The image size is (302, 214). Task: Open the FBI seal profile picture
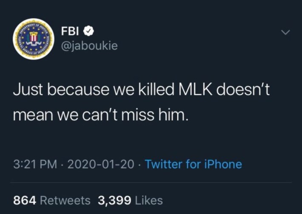tap(34, 39)
